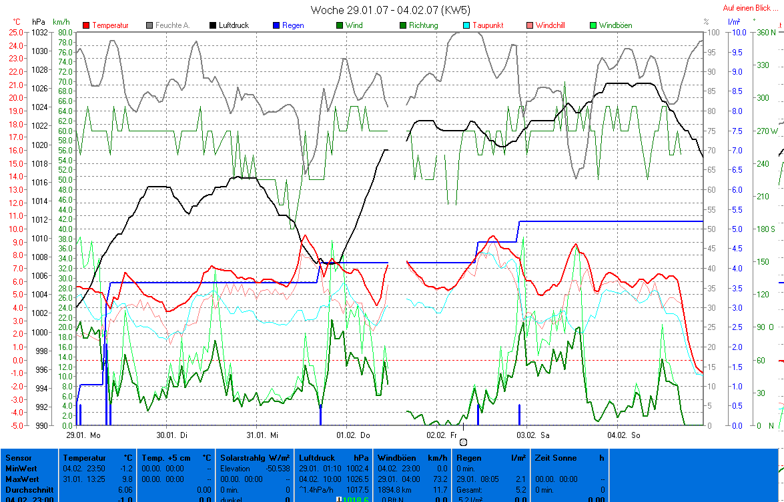
Task: Click the gray Feuchte A. legend square
Action: (x=149, y=25)
